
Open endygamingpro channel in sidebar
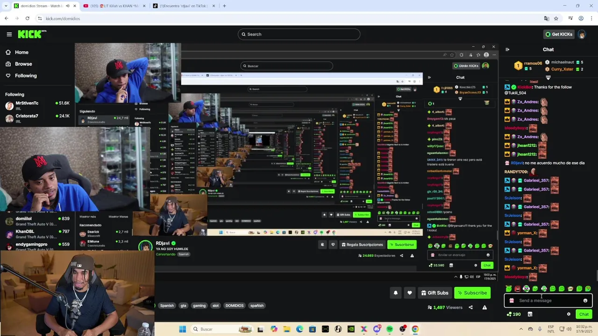point(37,246)
